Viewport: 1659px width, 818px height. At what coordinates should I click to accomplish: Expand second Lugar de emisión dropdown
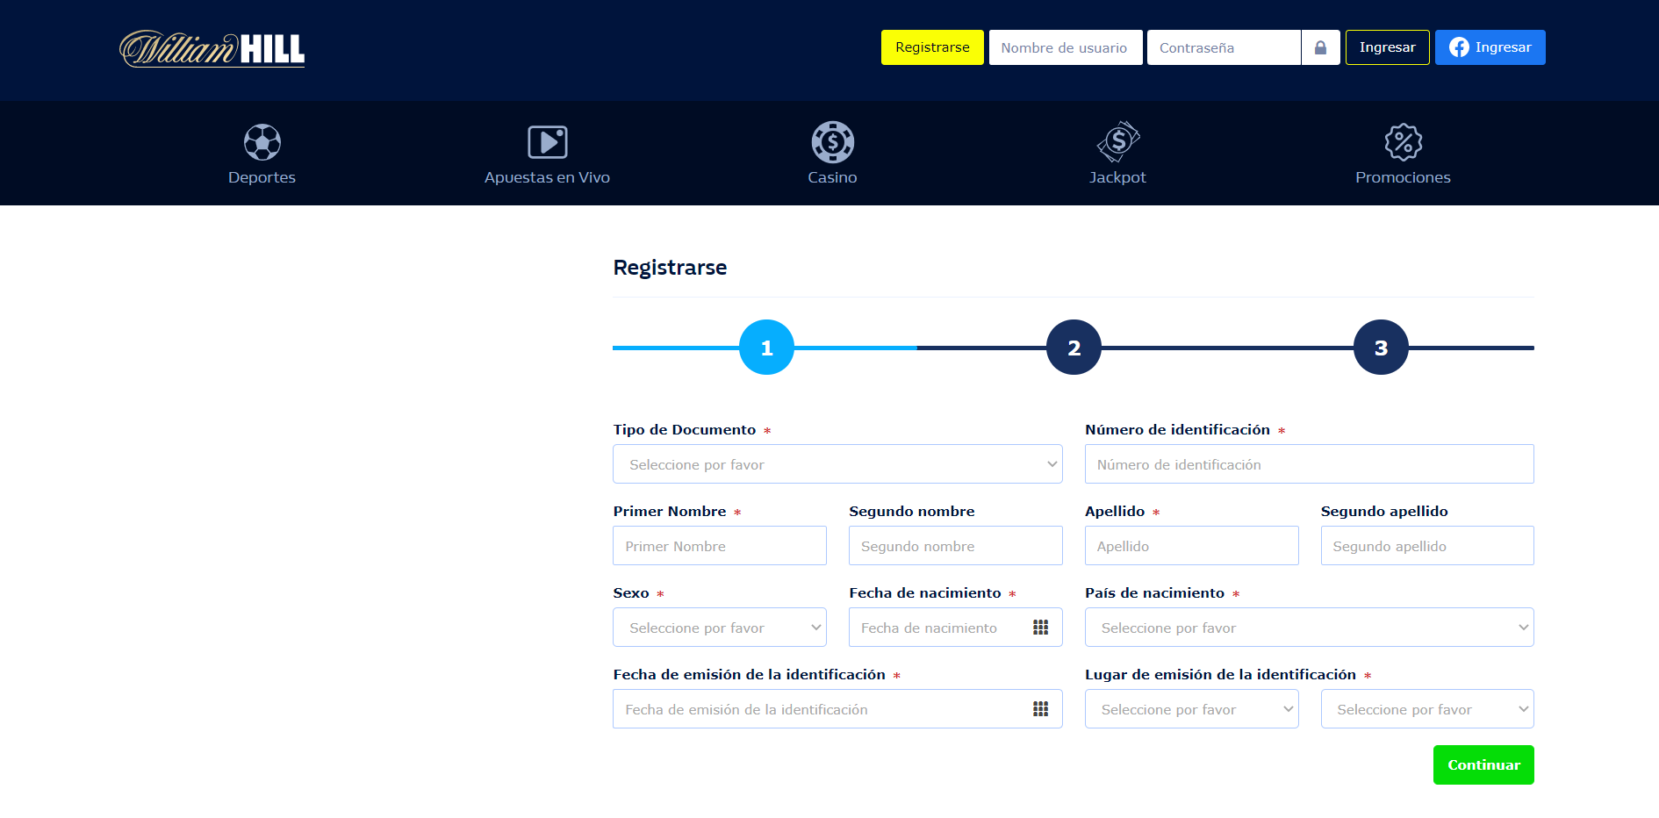[1427, 709]
